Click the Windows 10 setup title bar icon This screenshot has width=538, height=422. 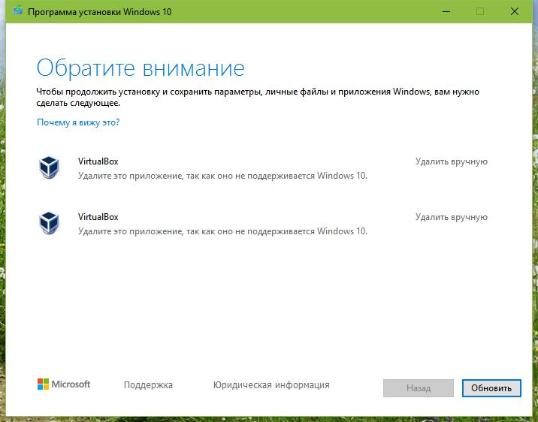[x=17, y=11]
